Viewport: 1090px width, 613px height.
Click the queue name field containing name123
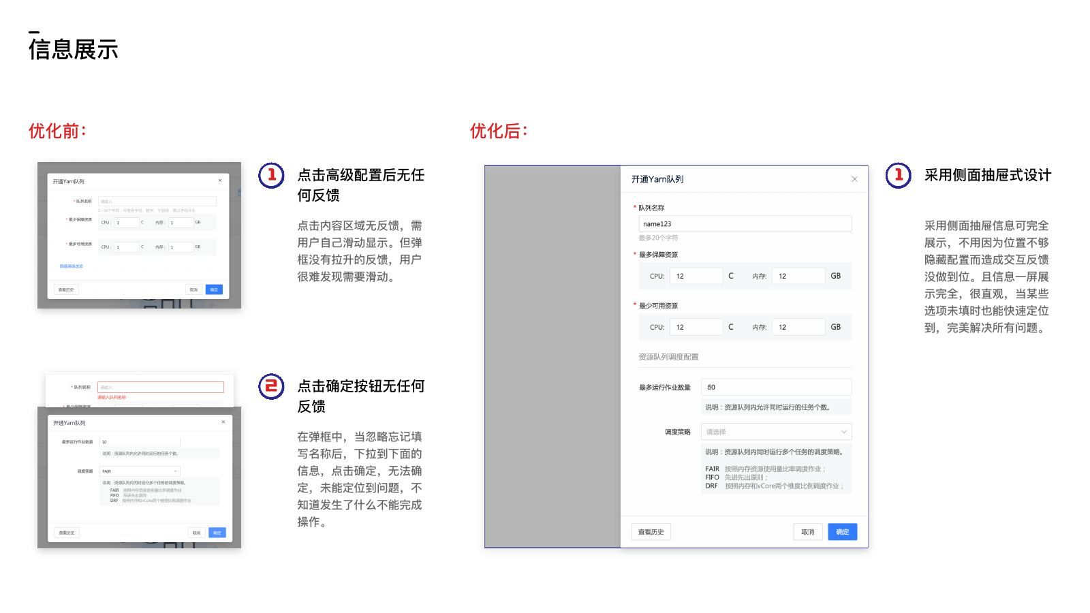tap(745, 224)
